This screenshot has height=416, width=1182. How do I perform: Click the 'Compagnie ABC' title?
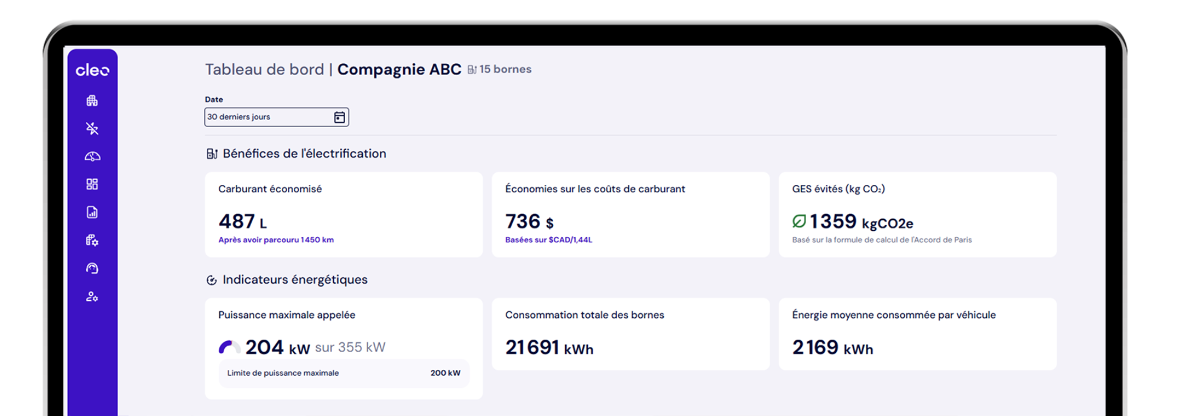pyautogui.click(x=399, y=69)
